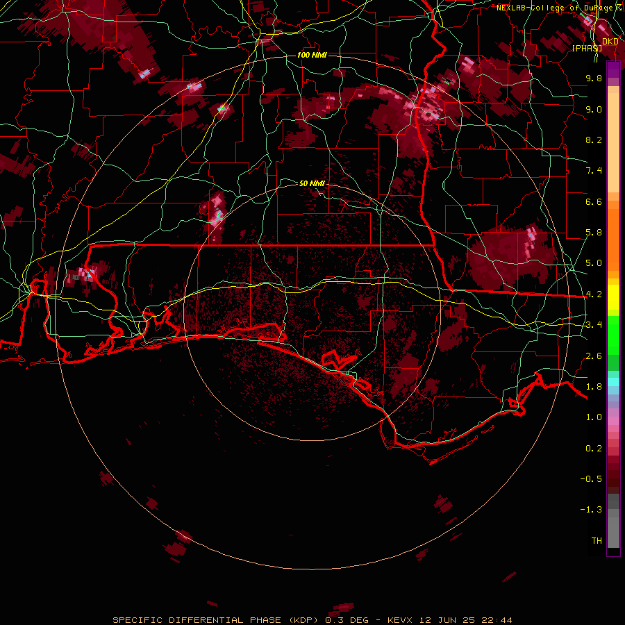Click the DKD label above the scale
Screen dimensions: 625x625
click(x=610, y=42)
